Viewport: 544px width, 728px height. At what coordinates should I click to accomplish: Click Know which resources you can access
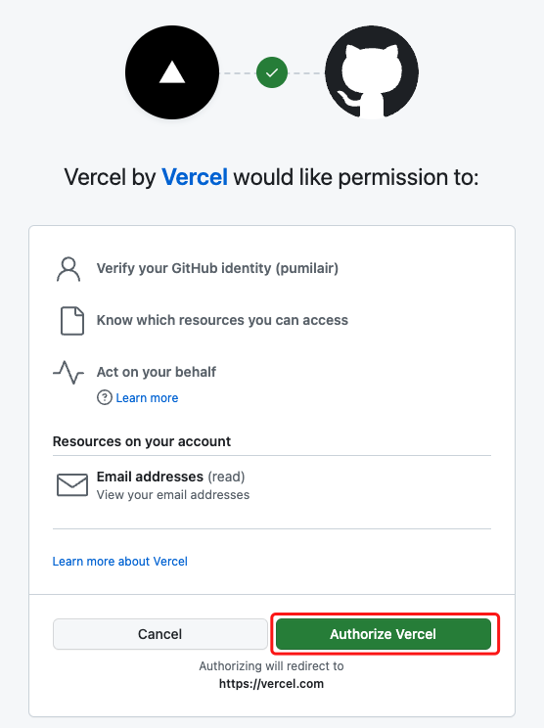pos(222,320)
